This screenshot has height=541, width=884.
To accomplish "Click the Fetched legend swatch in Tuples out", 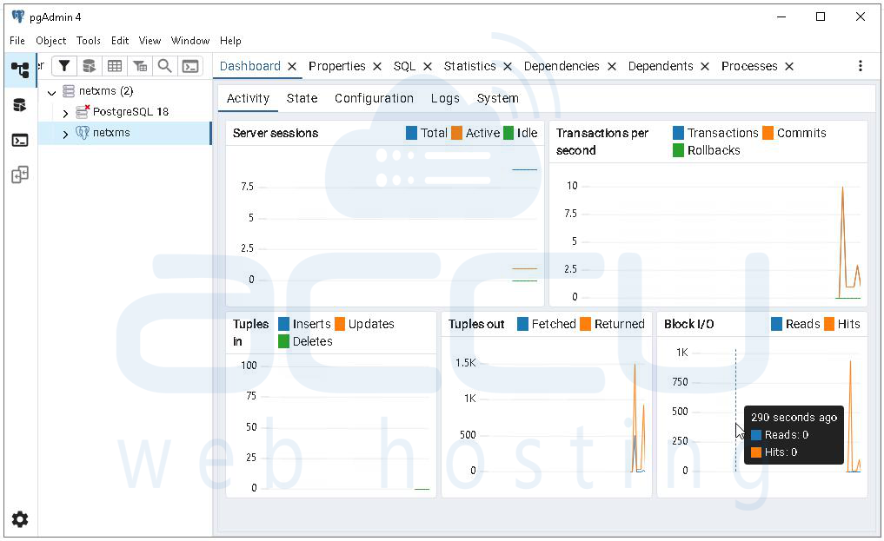I will click(x=522, y=324).
